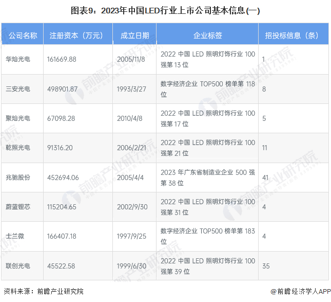This screenshot has height=302, width=331.
Task: Select registered capital value 452694.06
Action: (63, 177)
